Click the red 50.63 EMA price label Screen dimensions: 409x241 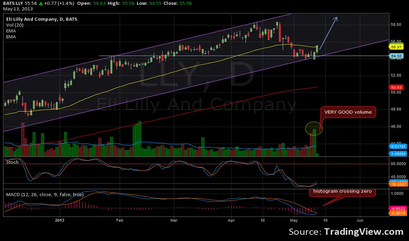click(x=396, y=88)
